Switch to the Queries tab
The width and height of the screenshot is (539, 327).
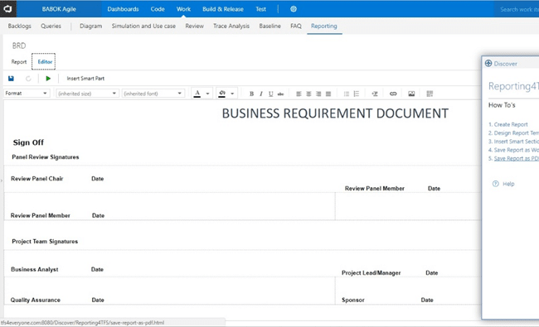tap(51, 26)
